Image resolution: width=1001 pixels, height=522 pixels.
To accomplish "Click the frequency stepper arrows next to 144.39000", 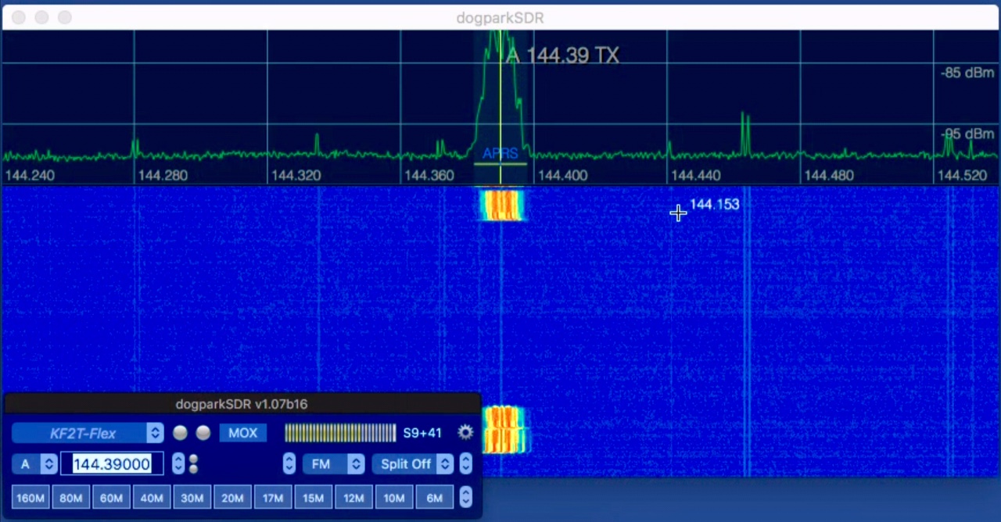I will pos(178,463).
